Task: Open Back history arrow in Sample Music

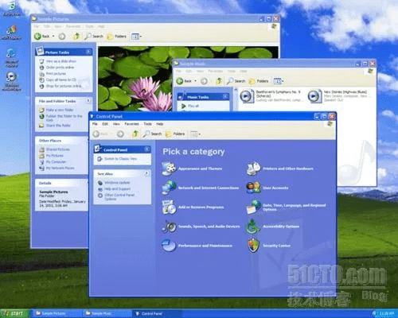Action: click(x=196, y=81)
